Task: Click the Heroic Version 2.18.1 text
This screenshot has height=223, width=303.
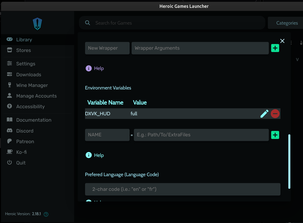Action: [x=23, y=214]
